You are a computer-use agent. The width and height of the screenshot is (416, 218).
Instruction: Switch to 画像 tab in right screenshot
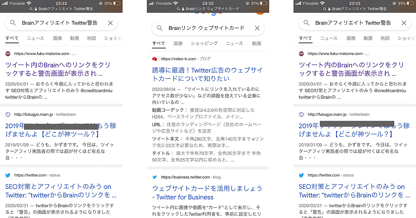coord(351,38)
